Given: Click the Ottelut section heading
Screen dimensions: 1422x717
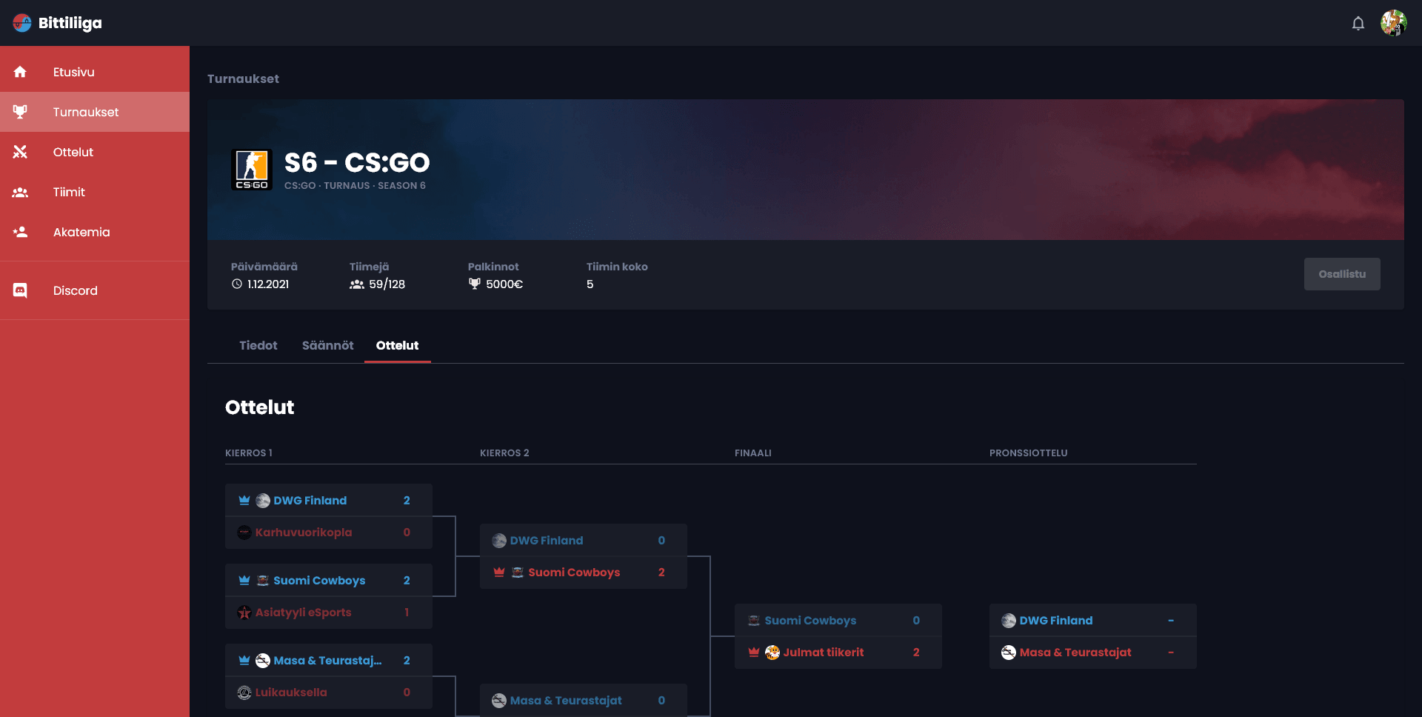Looking at the screenshot, I should [x=260, y=407].
